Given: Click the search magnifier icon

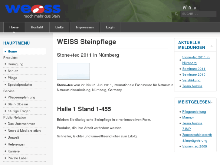Looking at the screenshot, I should [x=176, y=14].
